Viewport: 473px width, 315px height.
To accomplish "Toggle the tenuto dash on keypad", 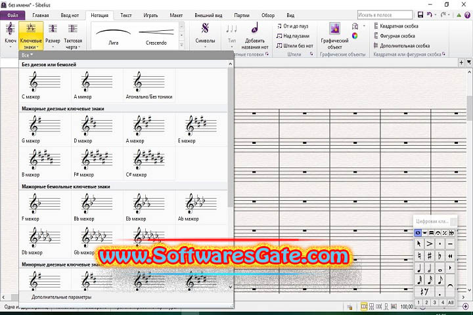I will click(451, 243).
